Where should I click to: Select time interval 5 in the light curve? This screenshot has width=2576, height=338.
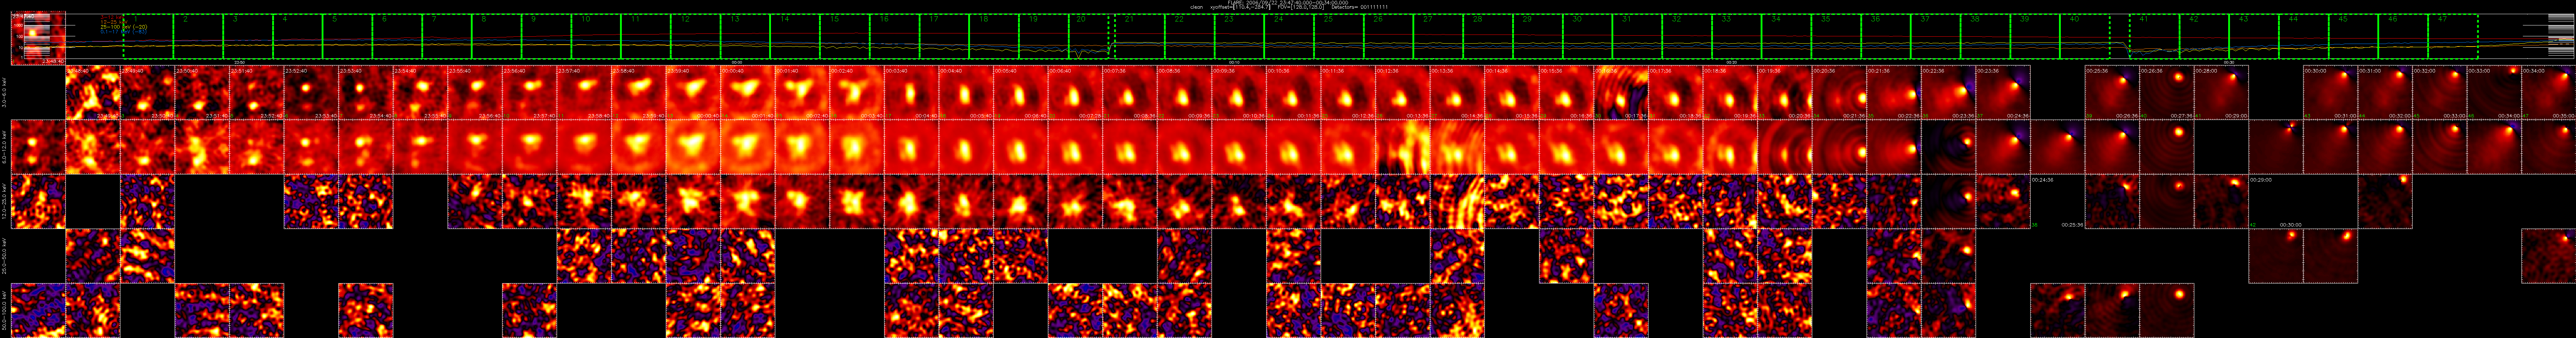tap(347, 36)
